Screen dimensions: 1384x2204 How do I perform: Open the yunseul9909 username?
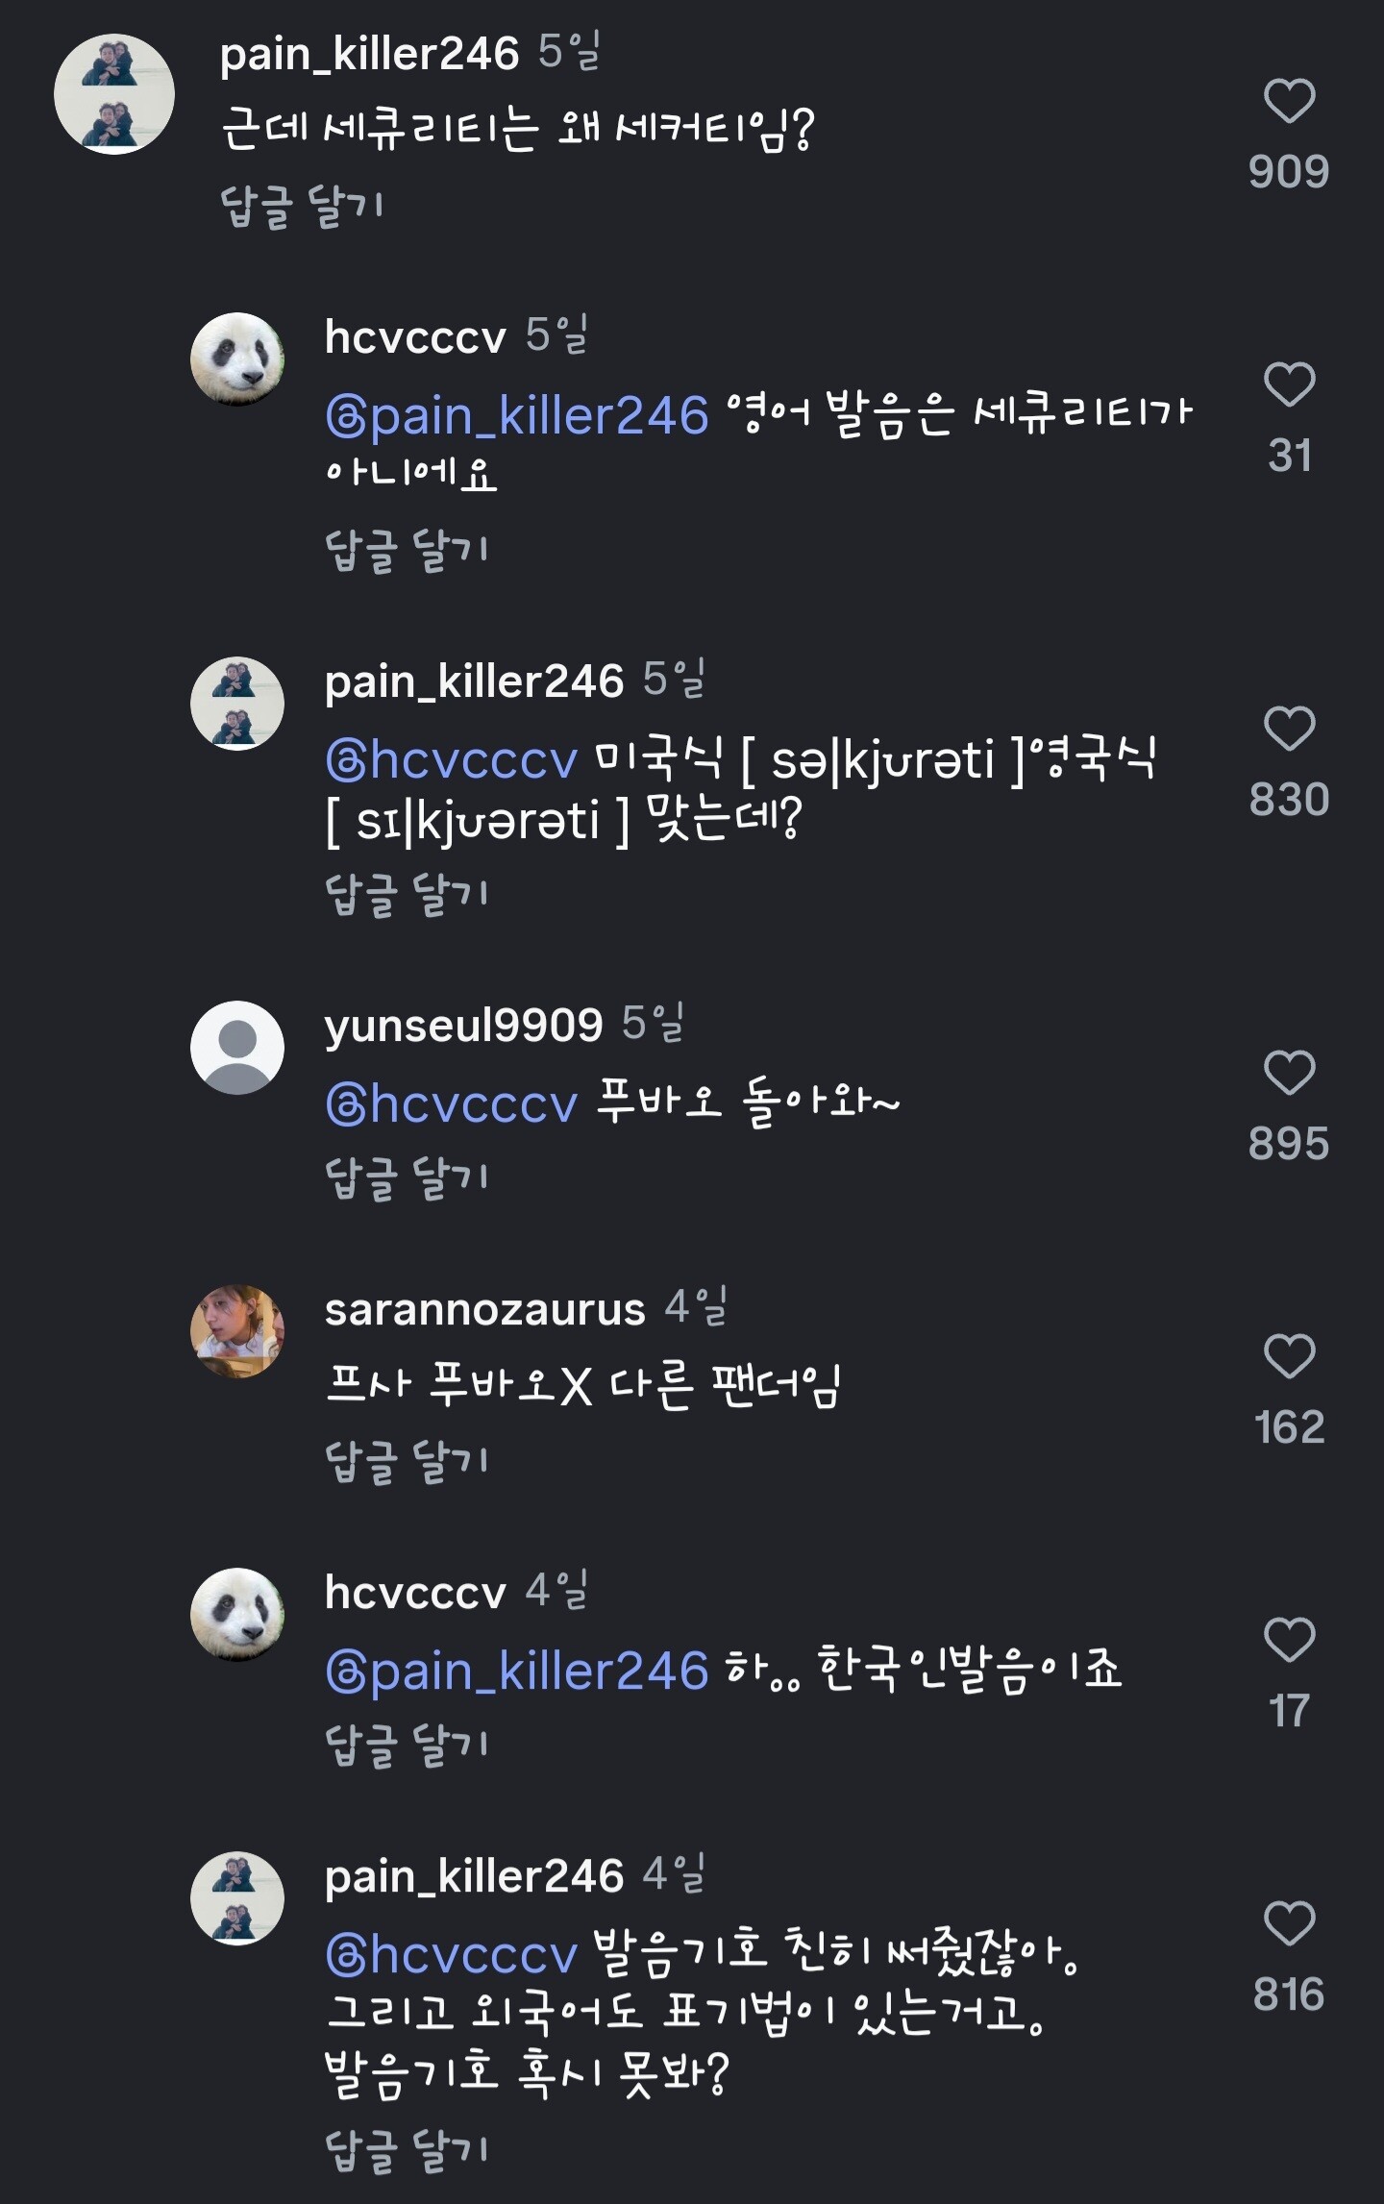[463, 1026]
